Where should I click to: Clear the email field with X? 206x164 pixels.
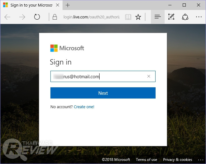(x=149, y=76)
